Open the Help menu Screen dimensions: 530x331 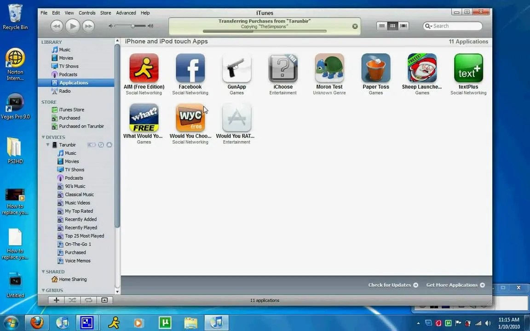click(x=145, y=13)
